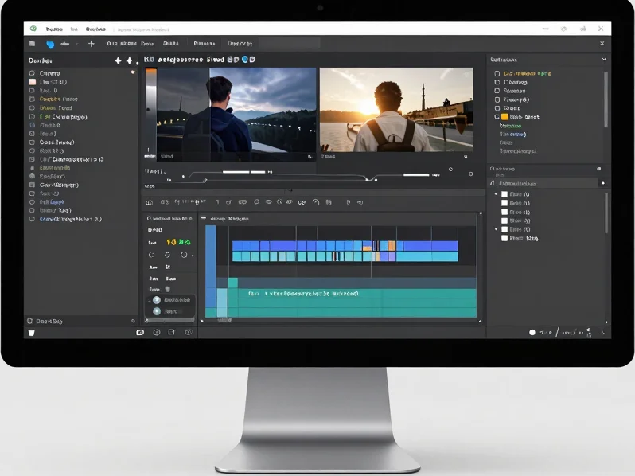Click the white circle icon in bottom-right status bar
The height and width of the screenshot is (476, 635).
(532, 332)
